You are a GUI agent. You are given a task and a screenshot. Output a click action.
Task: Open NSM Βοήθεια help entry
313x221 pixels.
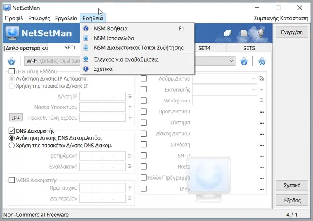(137, 29)
